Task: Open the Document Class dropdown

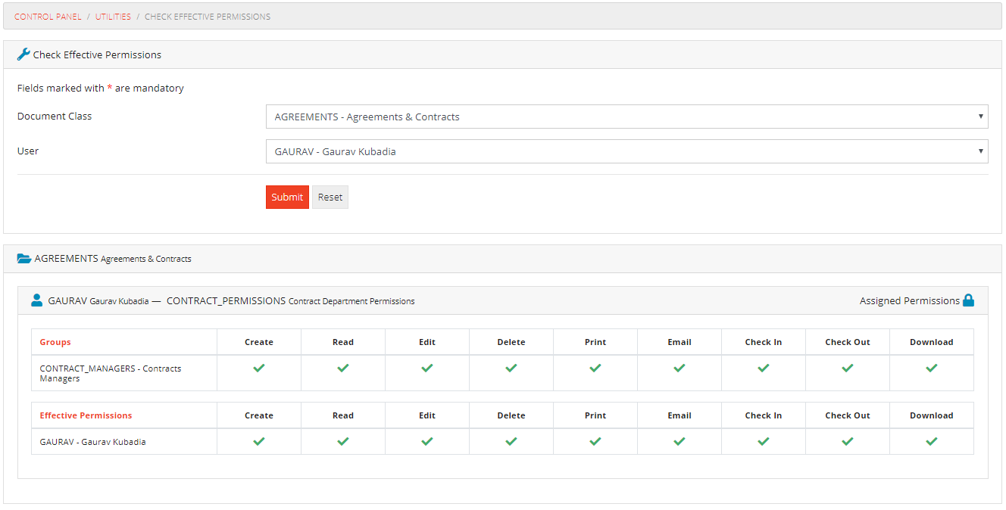Action: click(x=626, y=117)
